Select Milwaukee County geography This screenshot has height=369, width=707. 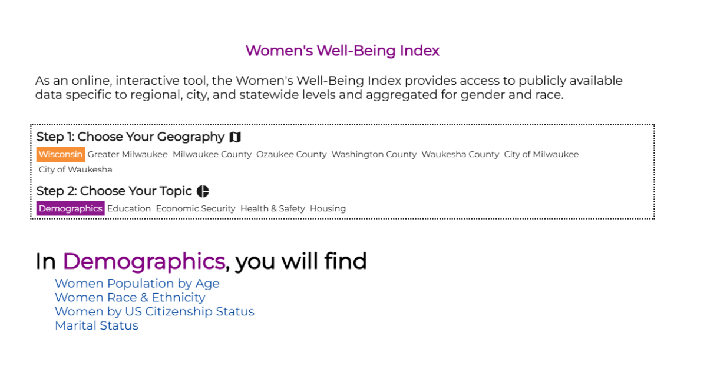(x=212, y=155)
